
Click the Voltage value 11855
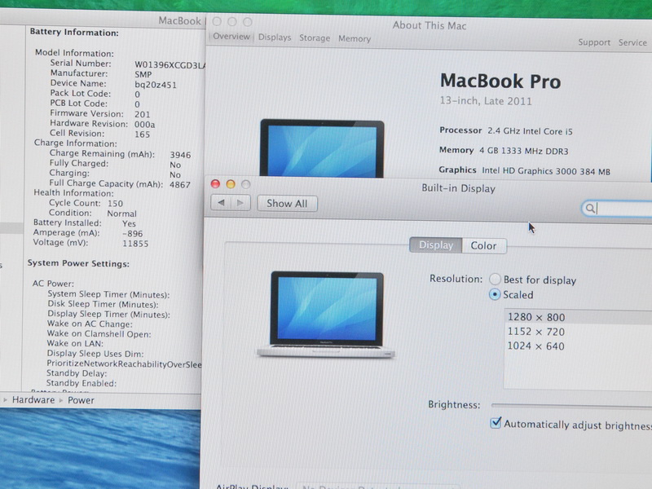[x=135, y=244]
